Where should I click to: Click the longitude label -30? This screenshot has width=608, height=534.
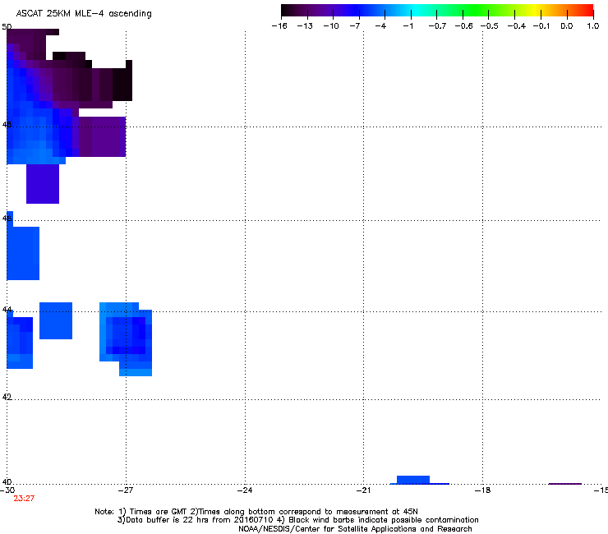point(7,490)
